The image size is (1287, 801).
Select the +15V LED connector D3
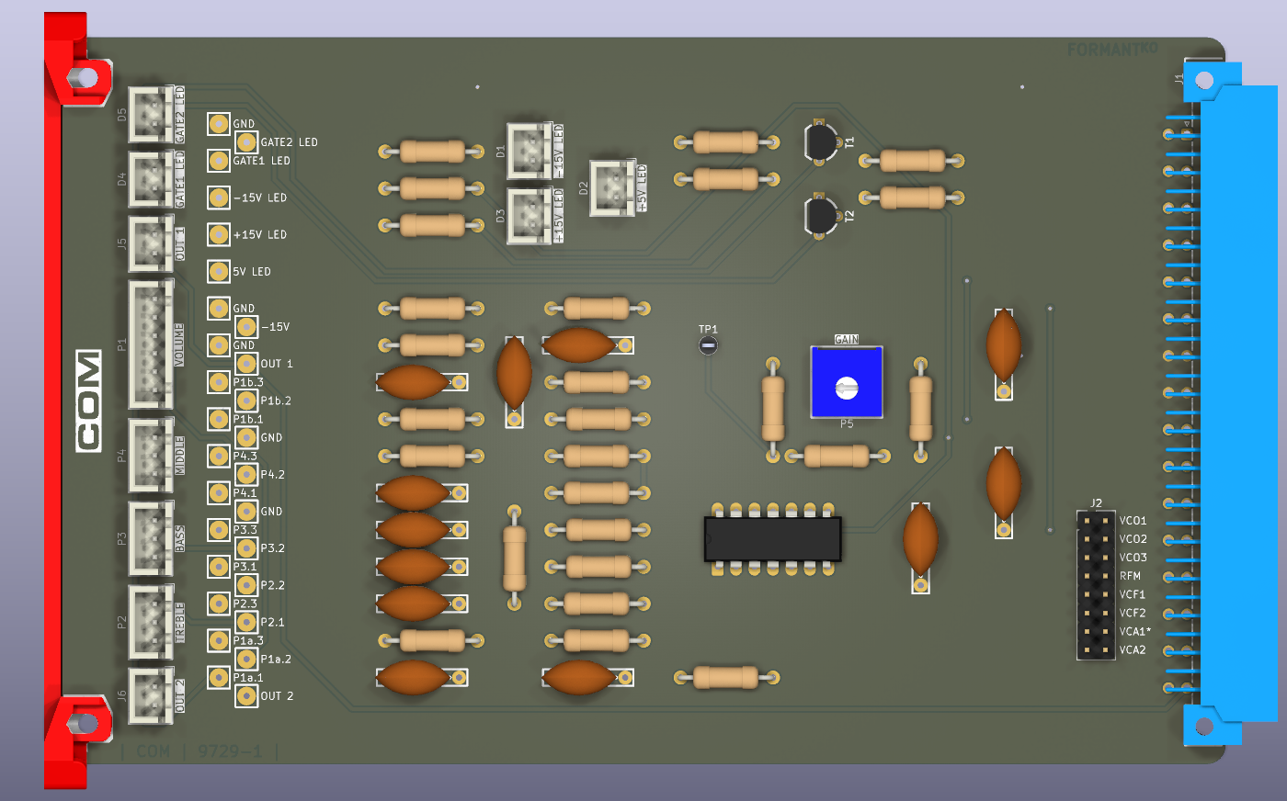point(530,216)
